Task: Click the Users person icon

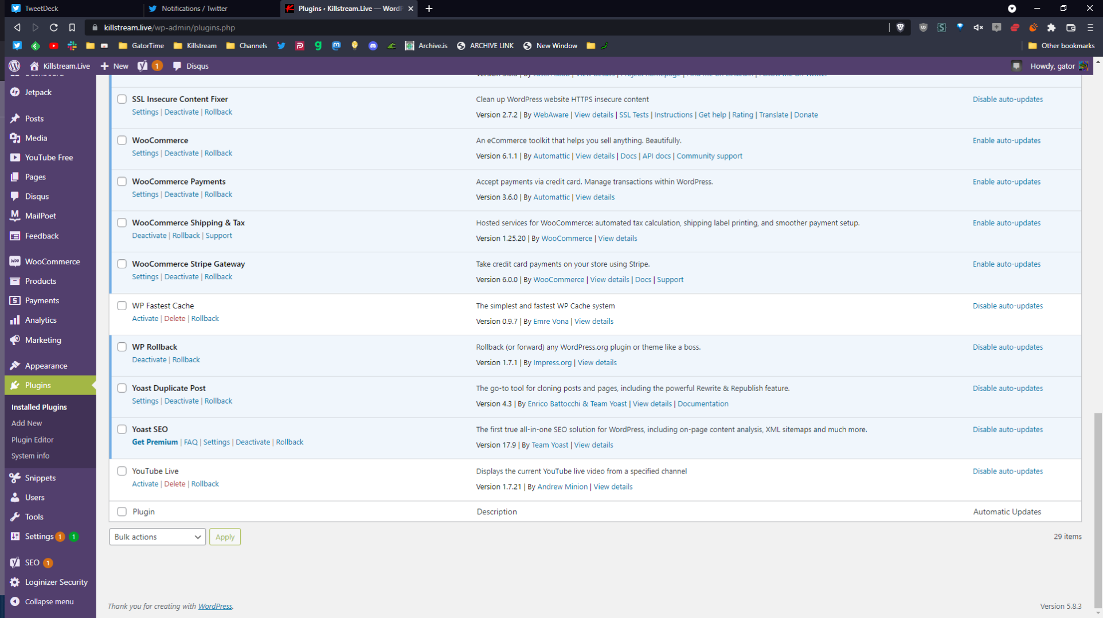Action: click(x=15, y=498)
